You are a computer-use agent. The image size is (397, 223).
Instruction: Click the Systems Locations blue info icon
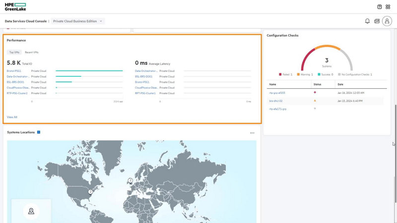pos(39,132)
